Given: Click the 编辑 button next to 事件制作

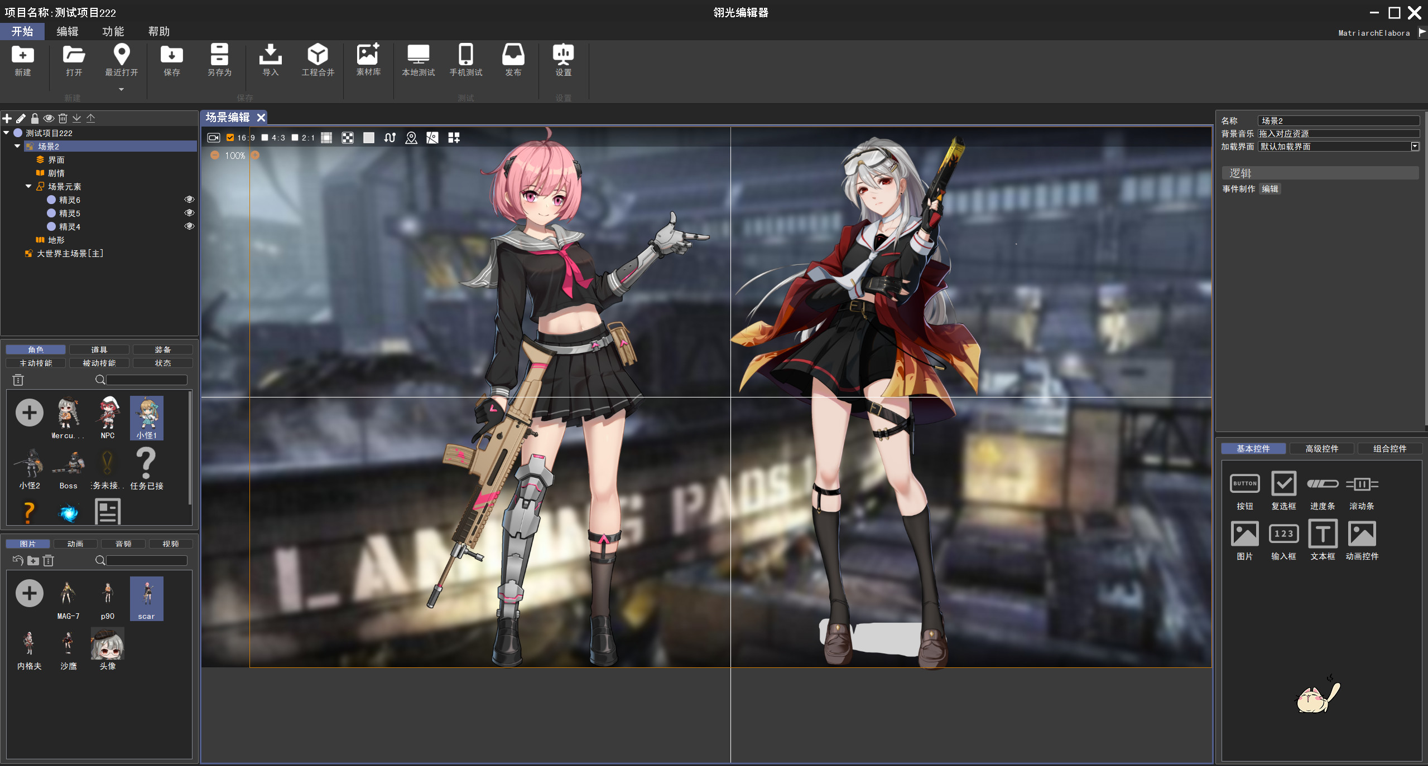Looking at the screenshot, I should click(1270, 189).
